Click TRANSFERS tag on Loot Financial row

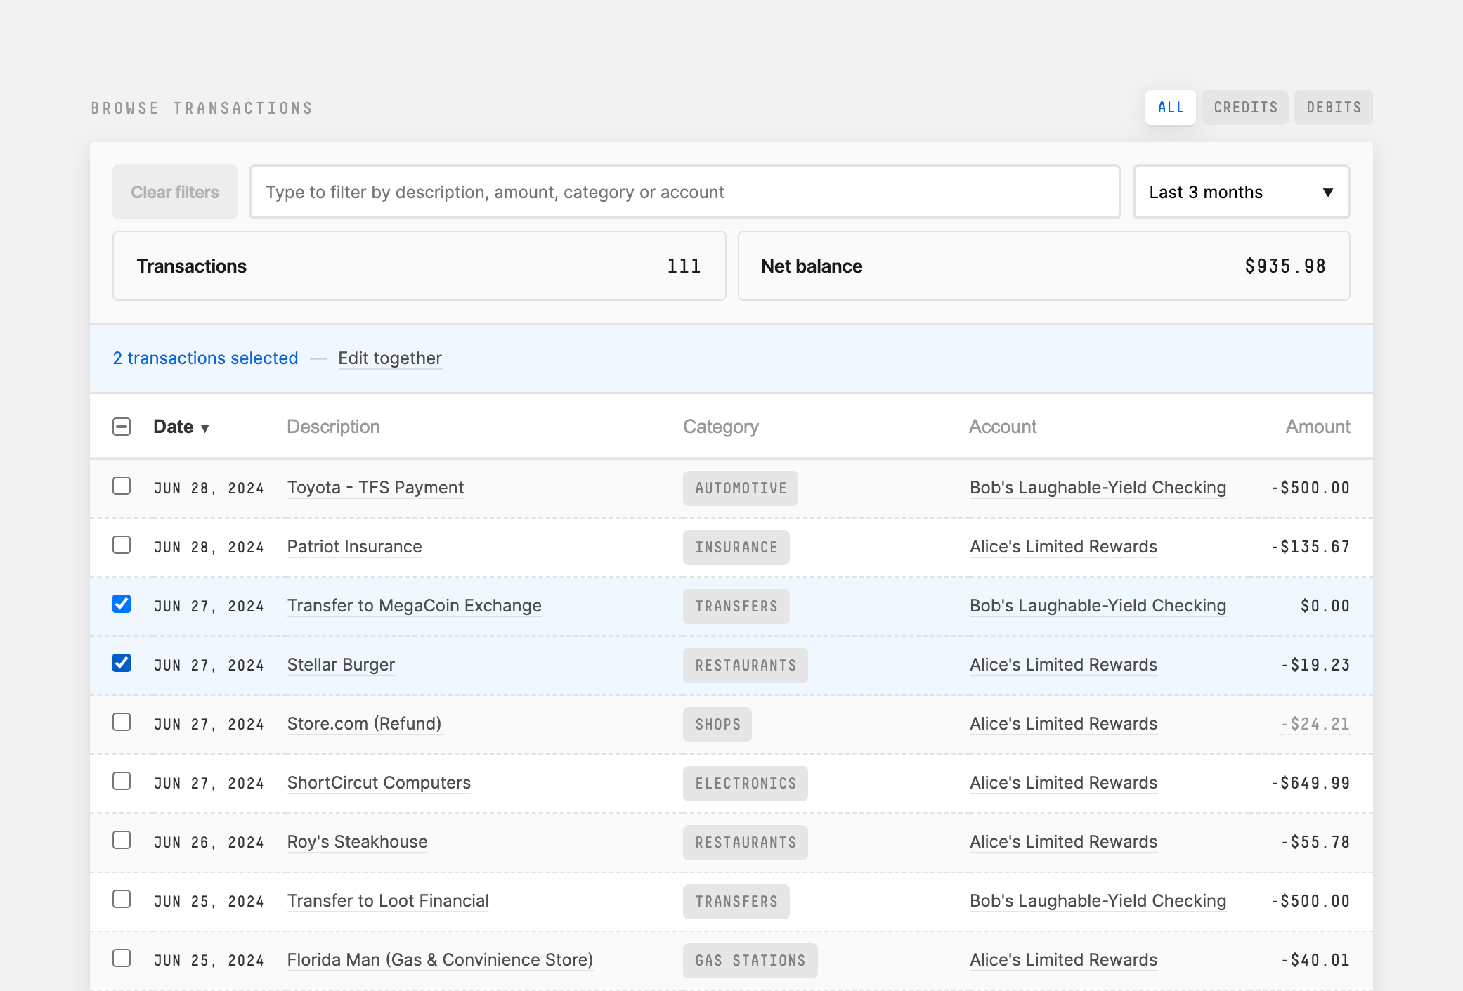pyautogui.click(x=736, y=902)
